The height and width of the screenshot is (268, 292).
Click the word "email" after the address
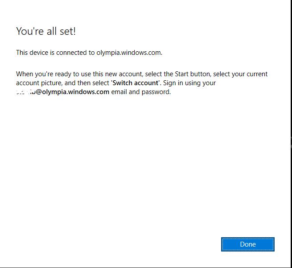pyautogui.click(x=119, y=92)
